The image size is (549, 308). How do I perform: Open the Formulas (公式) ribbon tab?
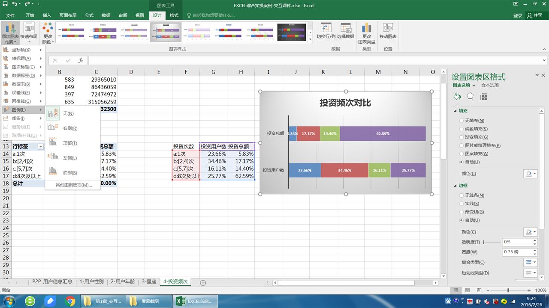[89, 15]
